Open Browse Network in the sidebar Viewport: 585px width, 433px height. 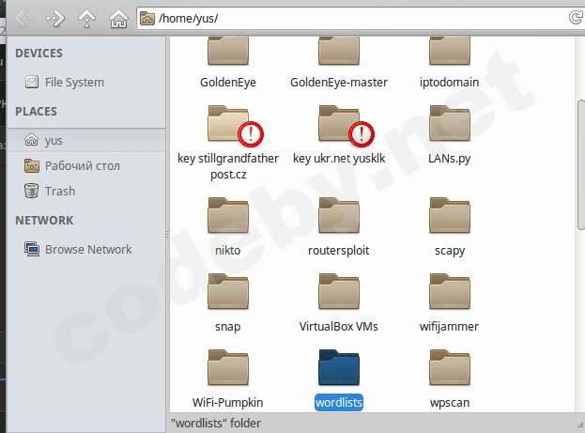(x=78, y=249)
